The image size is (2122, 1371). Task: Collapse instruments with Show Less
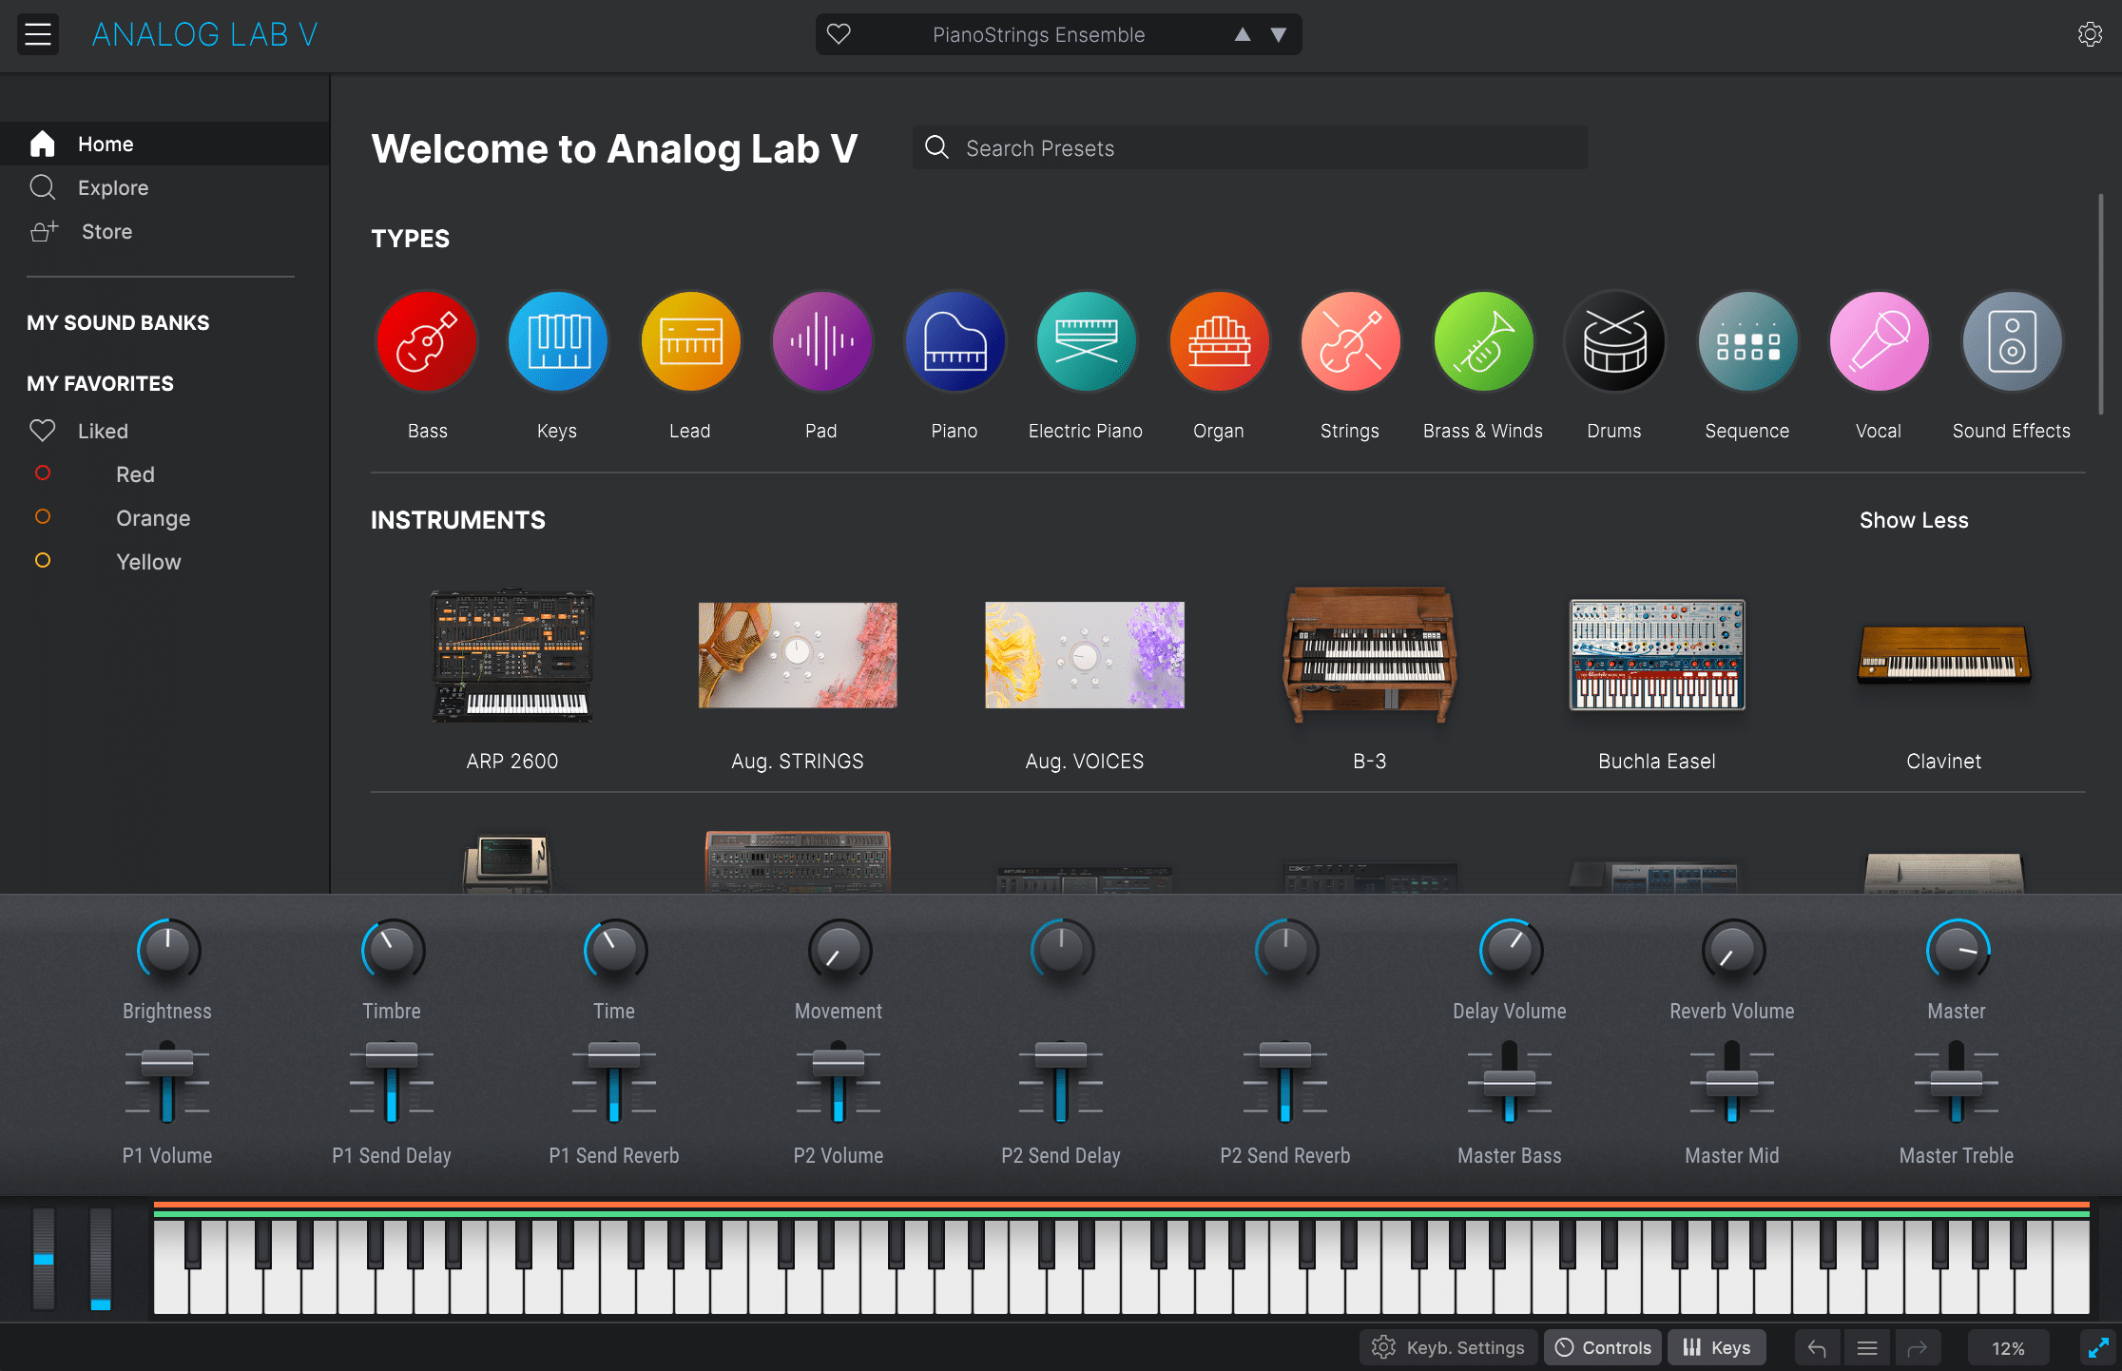click(1914, 520)
